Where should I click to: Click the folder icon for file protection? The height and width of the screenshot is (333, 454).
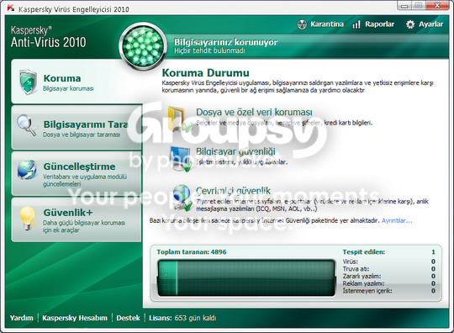(x=180, y=119)
